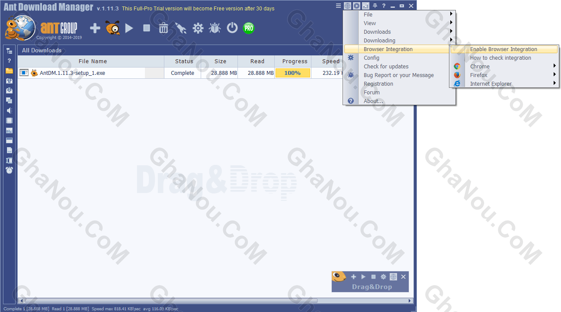Click the help question mark in title bar
This screenshot has width=561, height=312.
384,6
